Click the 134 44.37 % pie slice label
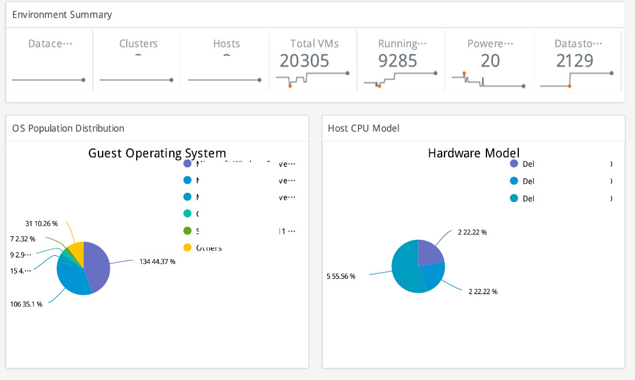Image resolution: width=635 pixels, height=380 pixels. (x=157, y=262)
